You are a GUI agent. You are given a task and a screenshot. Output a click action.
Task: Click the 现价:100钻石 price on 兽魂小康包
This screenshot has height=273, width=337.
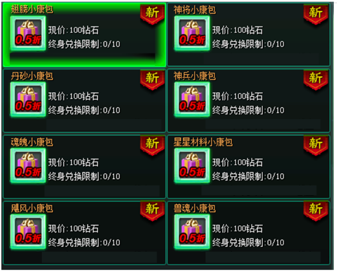[x=238, y=229]
